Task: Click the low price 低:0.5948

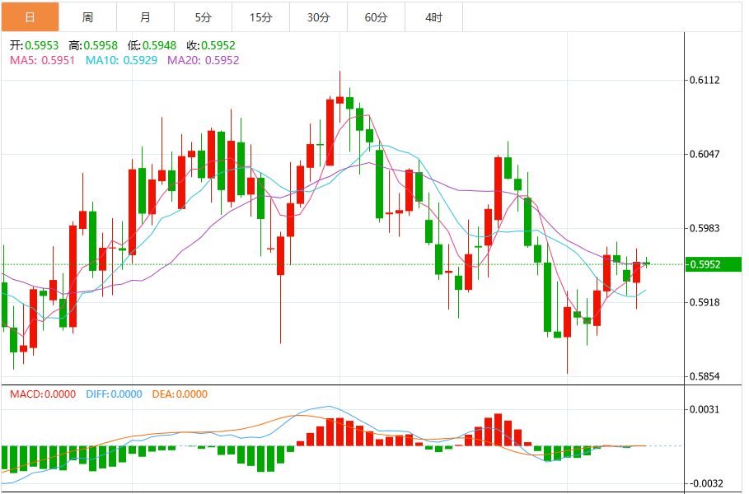Action: (152, 45)
